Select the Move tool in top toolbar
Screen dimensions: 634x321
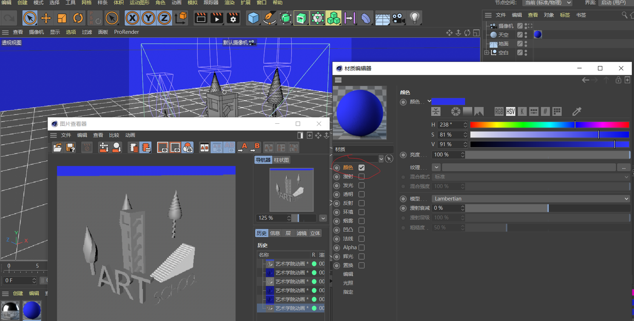(46, 18)
